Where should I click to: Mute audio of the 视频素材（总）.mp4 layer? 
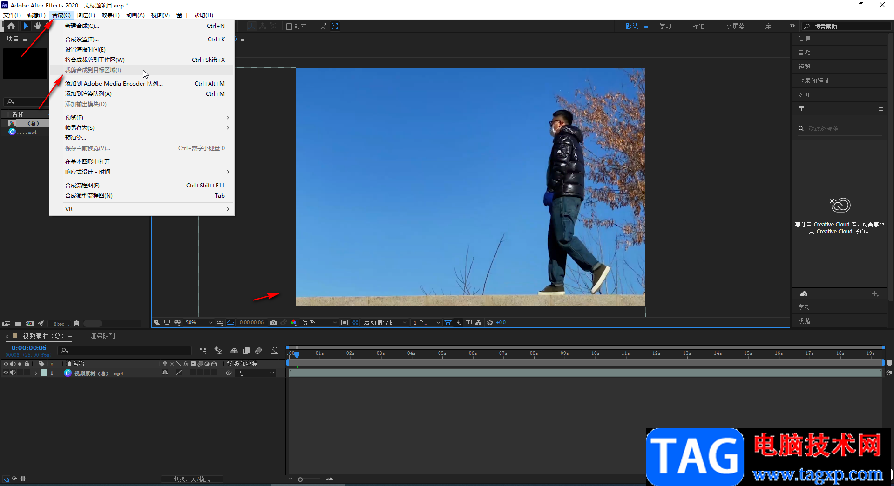pos(13,373)
